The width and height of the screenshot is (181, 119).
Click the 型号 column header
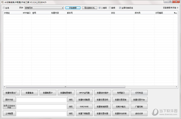point(41,13)
